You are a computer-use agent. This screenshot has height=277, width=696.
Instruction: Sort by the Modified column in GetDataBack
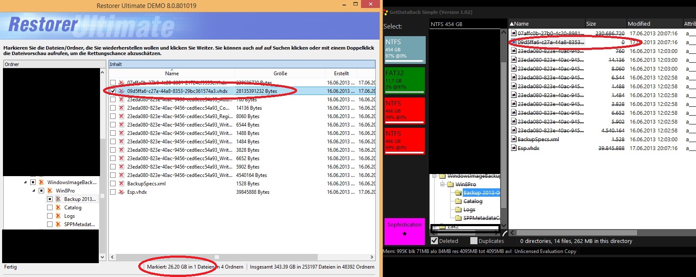[654, 24]
